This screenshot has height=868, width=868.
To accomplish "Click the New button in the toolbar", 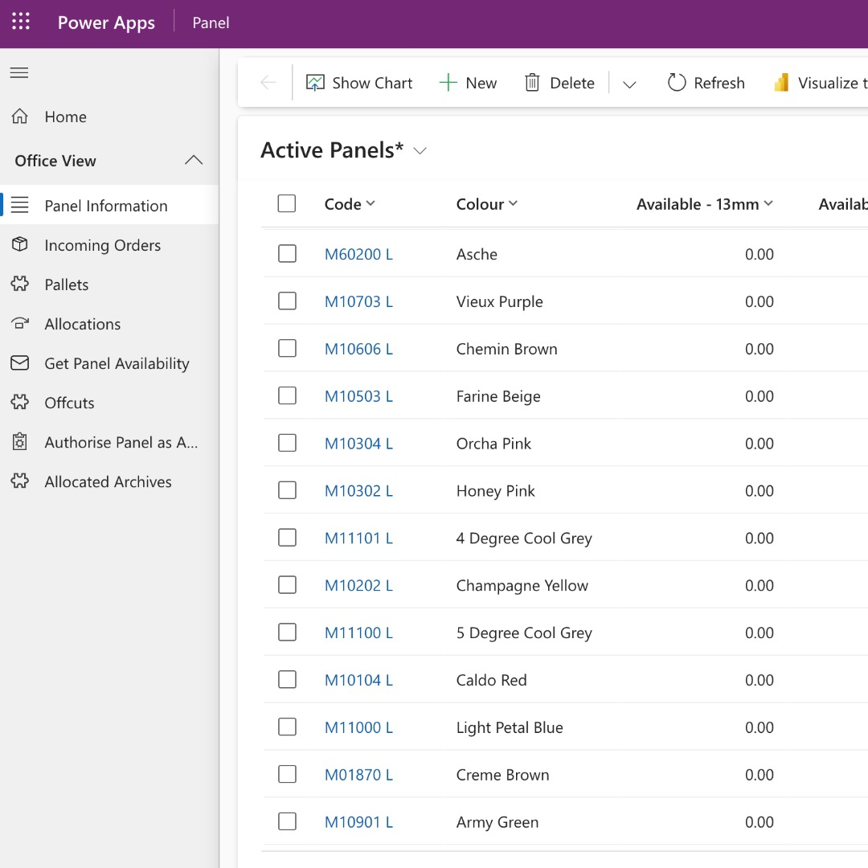I will pos(468,83).
